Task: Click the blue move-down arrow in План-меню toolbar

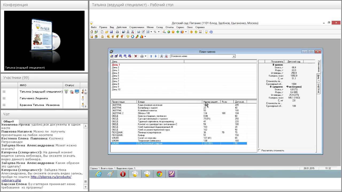Action: (x=156, y=56)
